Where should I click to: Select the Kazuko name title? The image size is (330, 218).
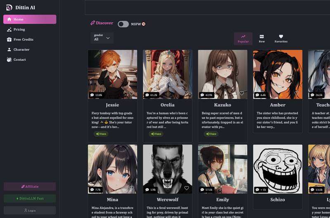pos(223,105)
